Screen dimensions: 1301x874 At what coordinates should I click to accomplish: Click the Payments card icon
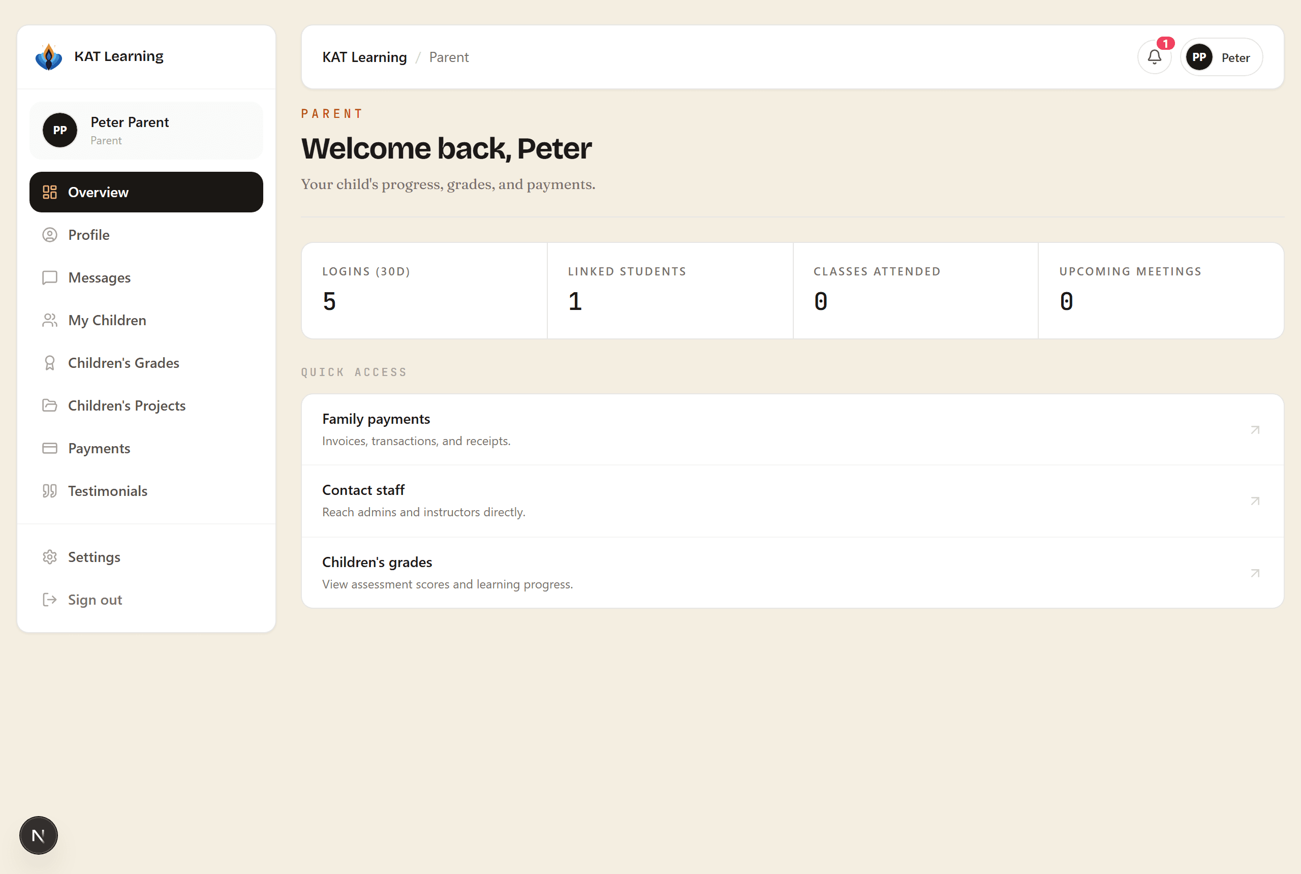pos(50,448)
